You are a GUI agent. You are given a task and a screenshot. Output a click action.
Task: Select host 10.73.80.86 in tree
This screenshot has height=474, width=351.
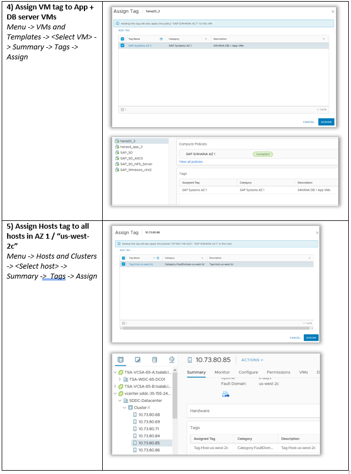(x=149, y=450)
